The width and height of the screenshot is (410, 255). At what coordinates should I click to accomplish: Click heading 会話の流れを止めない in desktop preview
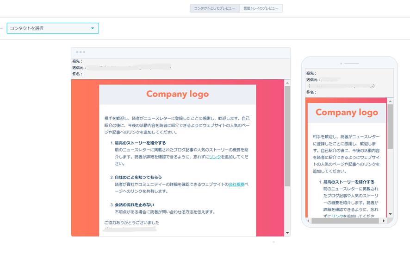pyautogui.click(x=134, y=204)
